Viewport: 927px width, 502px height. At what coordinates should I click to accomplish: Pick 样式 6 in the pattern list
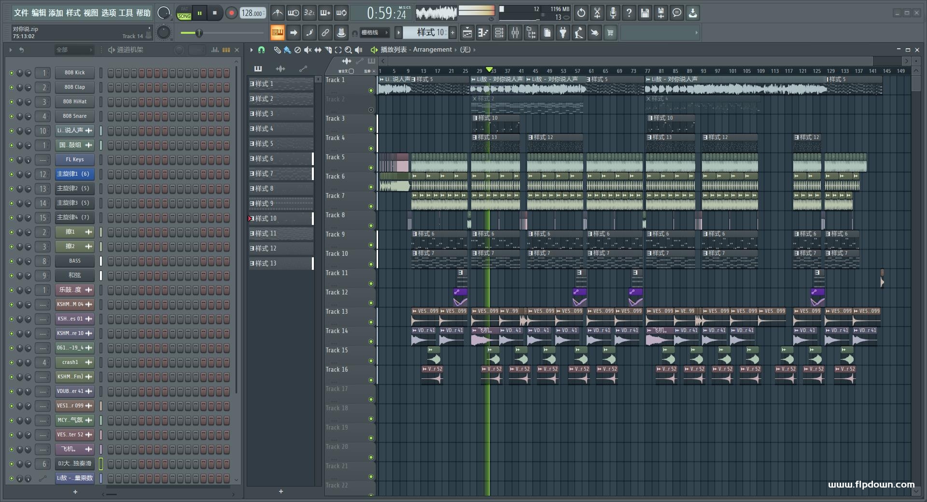[281, 159]
